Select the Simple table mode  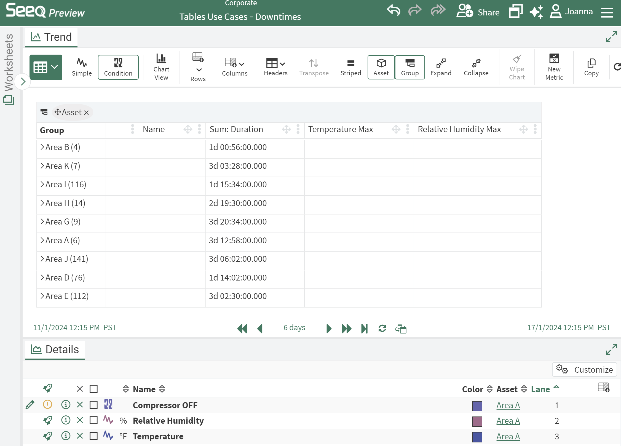point(82,67)
